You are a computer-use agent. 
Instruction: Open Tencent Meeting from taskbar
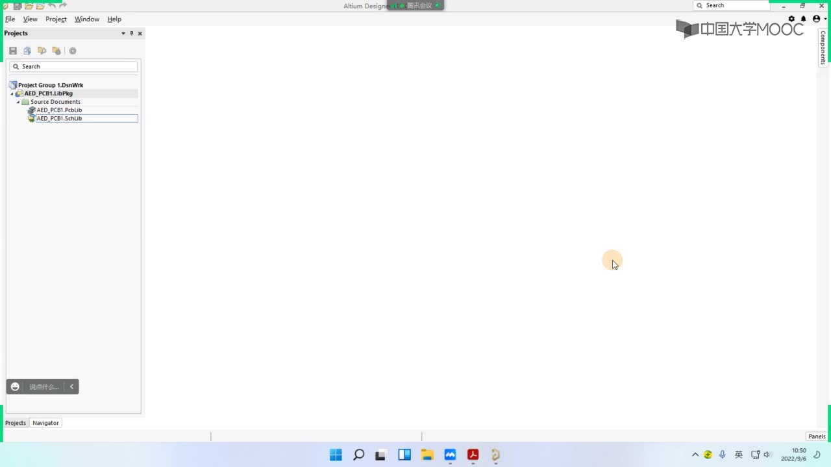pyautogui.click(x=450, y=455)
